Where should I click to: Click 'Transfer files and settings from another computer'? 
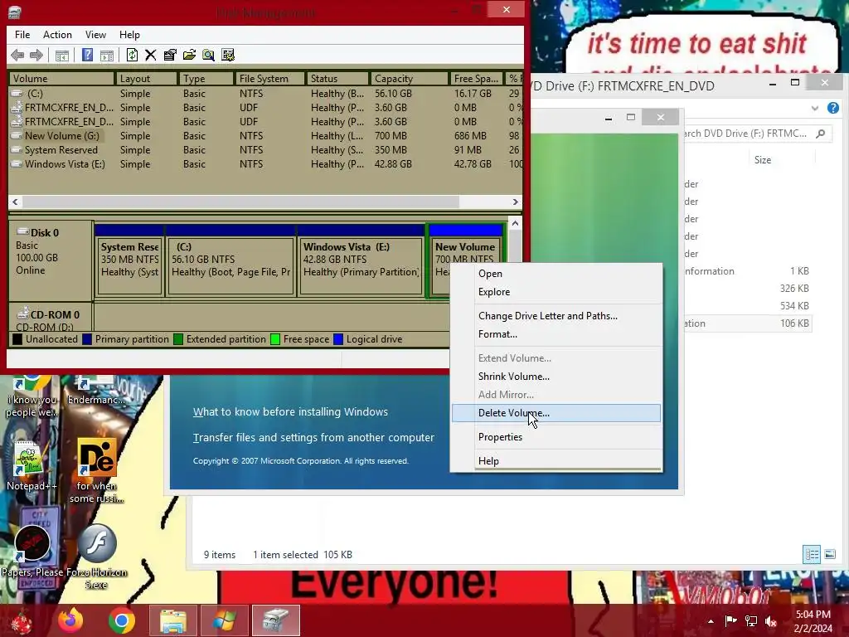(x=313, y=437)
